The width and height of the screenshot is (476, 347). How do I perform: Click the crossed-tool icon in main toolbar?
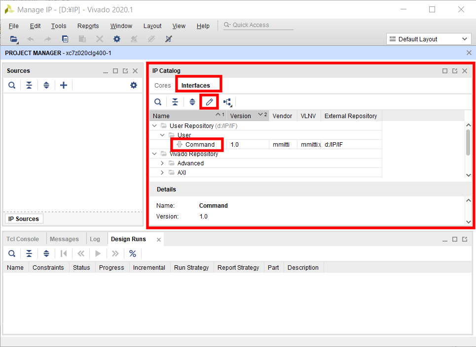point(169,39)
